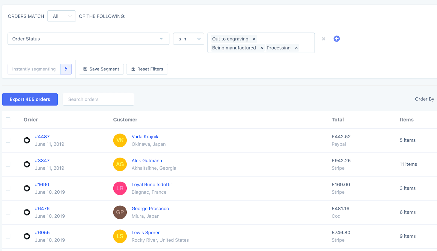437x251 pixels.
Task: Tick the checkbox for order #6476
Action: (8, 212)
